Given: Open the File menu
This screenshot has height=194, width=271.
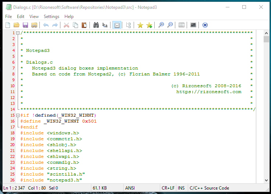Looking at the screenshot, I should click(x=8, y=17).
